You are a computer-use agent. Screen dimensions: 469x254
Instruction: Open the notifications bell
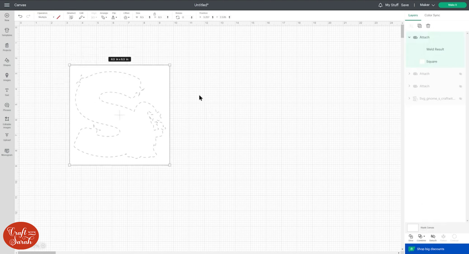380,5
